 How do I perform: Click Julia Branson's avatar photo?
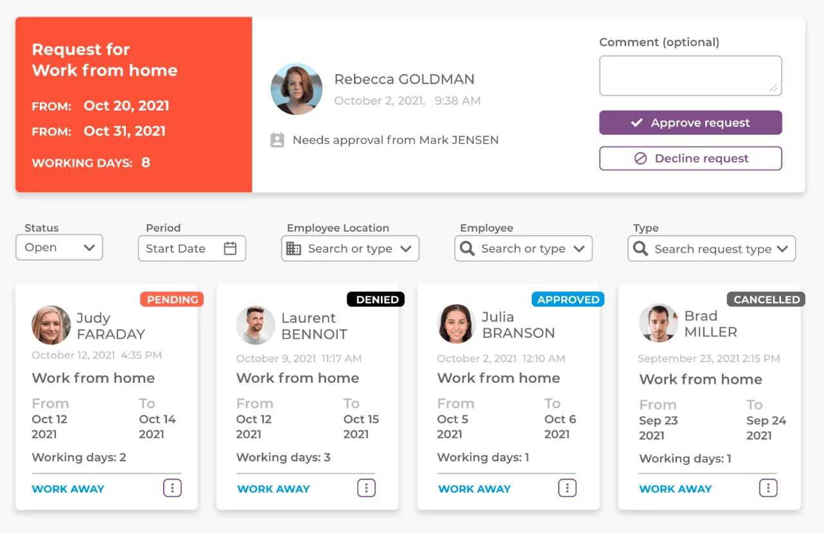[x=457, y=324]
